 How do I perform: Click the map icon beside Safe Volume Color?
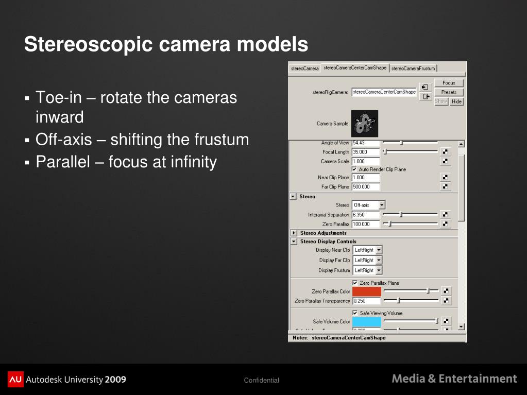[446, 321]
